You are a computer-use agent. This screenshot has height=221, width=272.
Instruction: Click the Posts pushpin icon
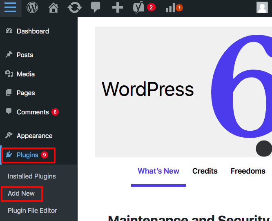(9, 54)
